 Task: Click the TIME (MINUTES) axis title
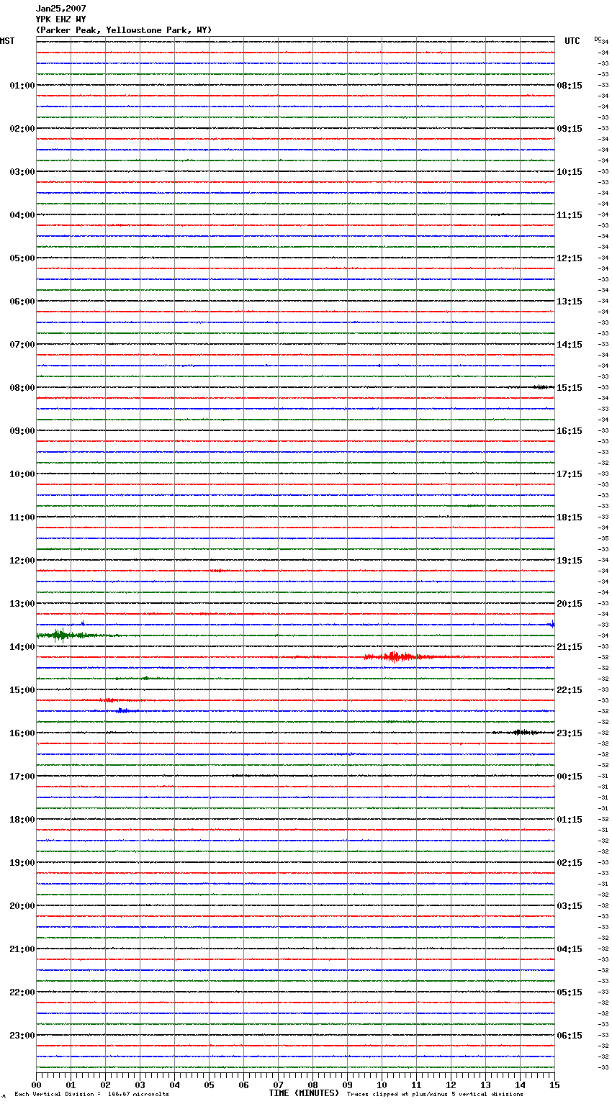click(304, 1093)
